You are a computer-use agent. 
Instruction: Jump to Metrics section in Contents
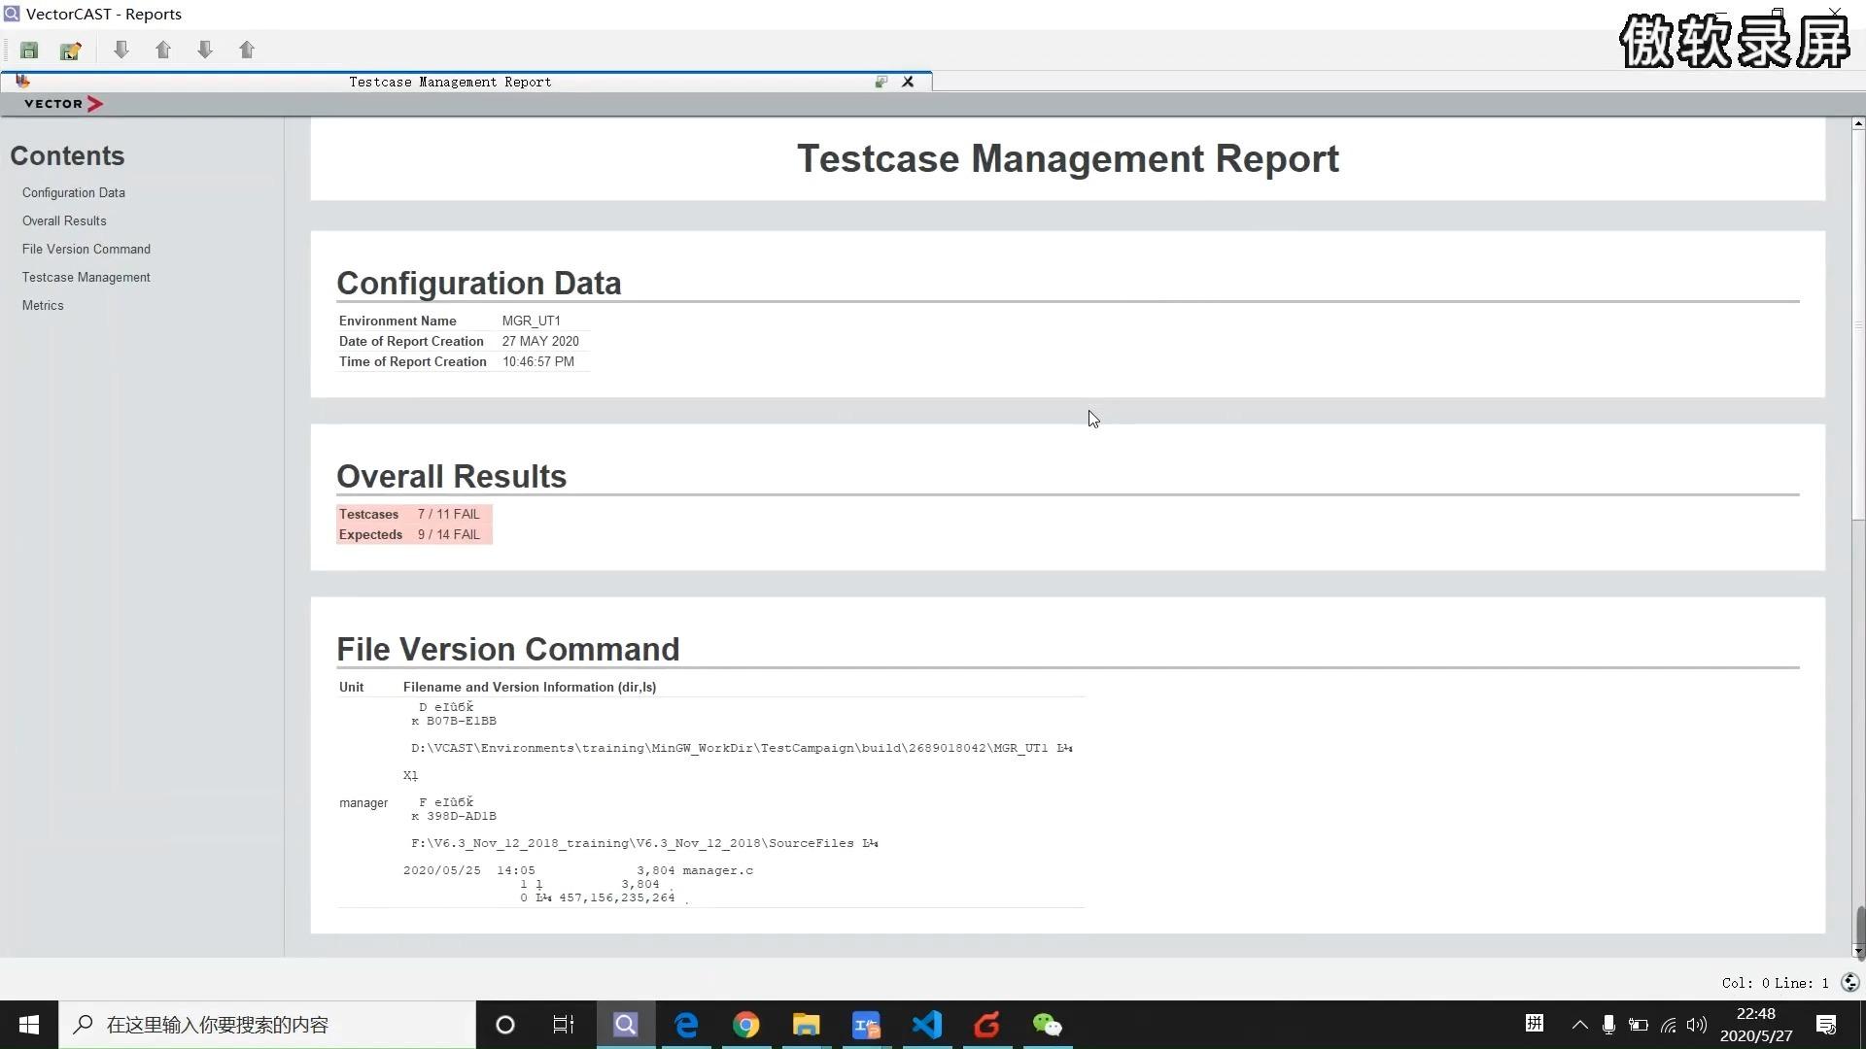43,306
